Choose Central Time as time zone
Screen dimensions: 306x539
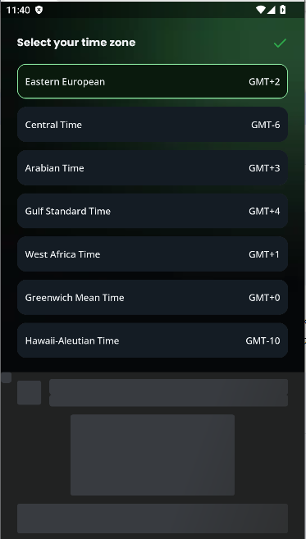(153, 125)
